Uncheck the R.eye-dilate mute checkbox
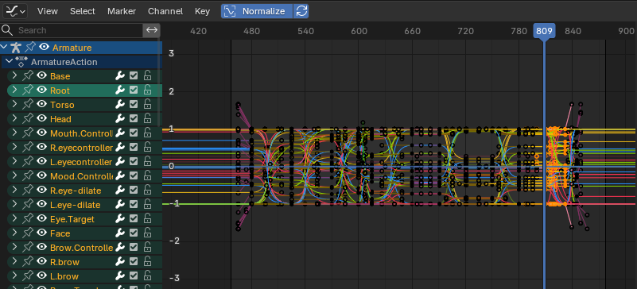Viewport: 637px width, 289px height. [x=134, y=190]
